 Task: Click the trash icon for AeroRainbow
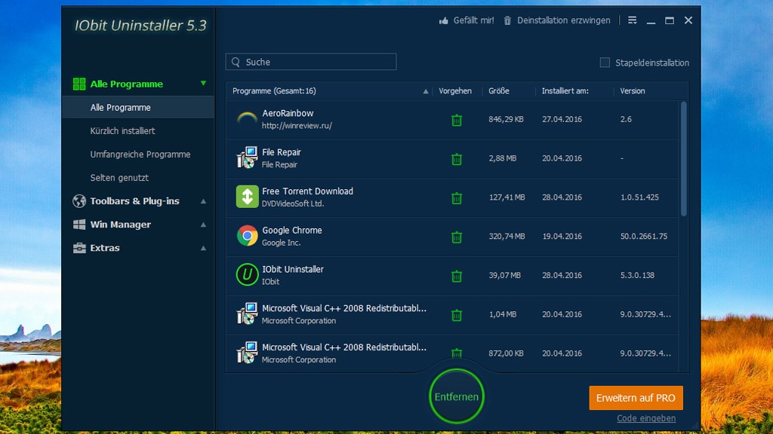[x=457, y=120]
